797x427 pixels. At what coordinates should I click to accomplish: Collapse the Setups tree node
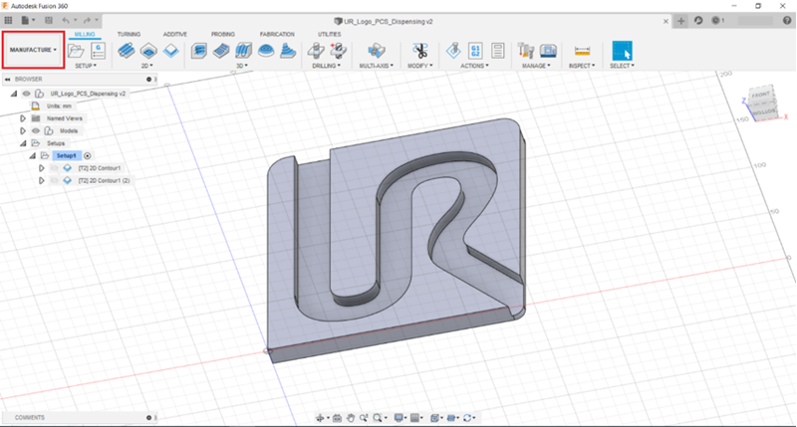pyautogui.click(x=22, y=143)
